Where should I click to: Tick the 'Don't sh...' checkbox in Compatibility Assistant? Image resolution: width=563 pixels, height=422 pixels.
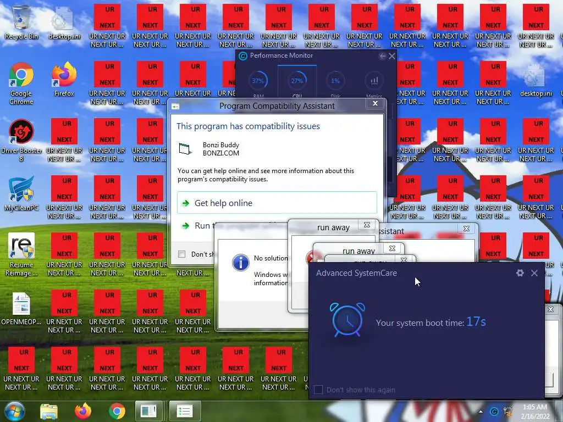pos(181,254)
